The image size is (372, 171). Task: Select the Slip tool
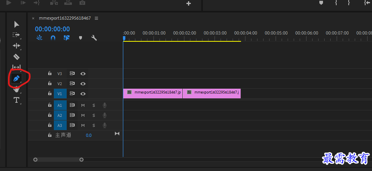coord(16,67)
